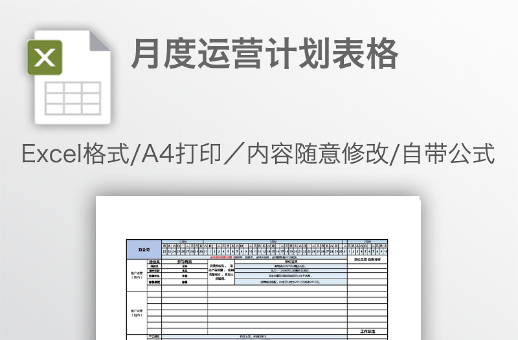The image size is (518, 340).
Task: Select the 12月份 month header
Action: [x=183, y=242]
